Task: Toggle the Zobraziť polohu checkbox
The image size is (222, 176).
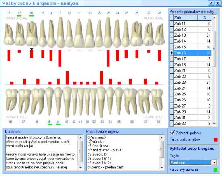Action: click(172, 133)
